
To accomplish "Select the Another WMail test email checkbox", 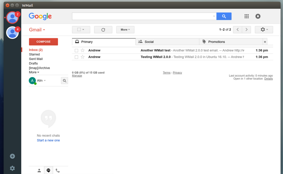I will click(x=76, y=51).
